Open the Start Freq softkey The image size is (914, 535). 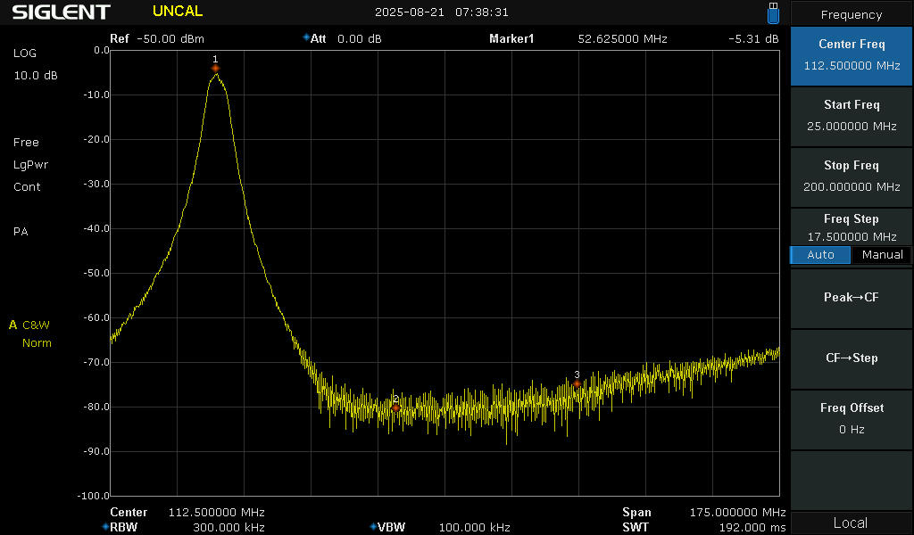(x=851, y=116)
